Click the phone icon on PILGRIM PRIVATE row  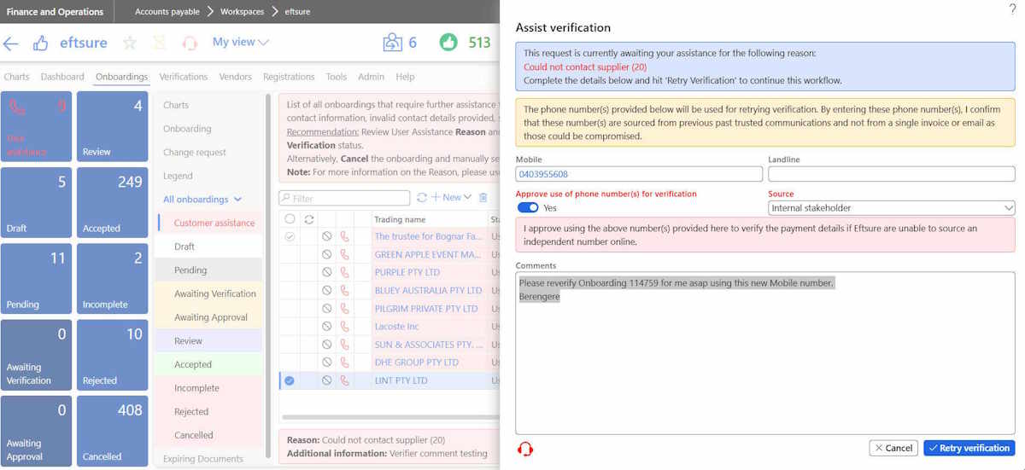pyautogui.click(x=345, y=309)
